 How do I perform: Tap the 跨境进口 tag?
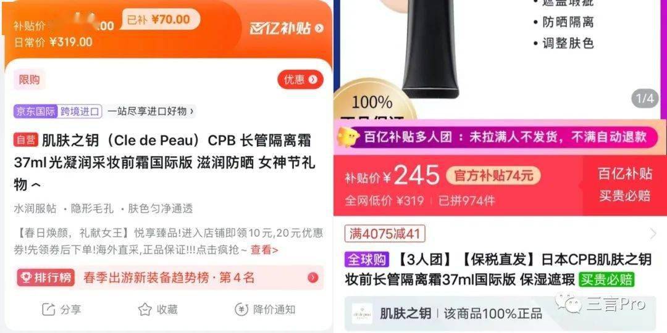click(x=80, y=112)
